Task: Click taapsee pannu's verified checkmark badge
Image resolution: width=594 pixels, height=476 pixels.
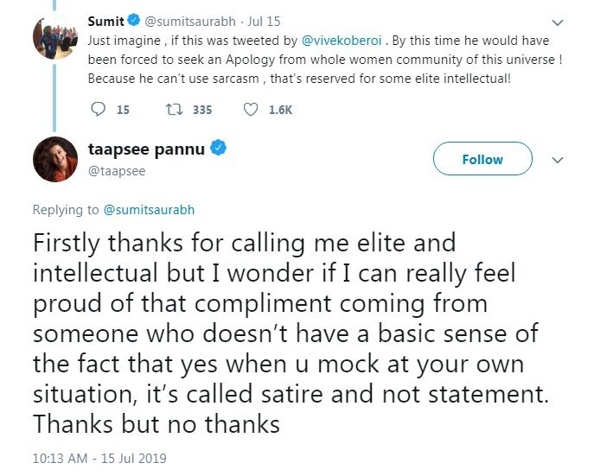Action: (220, 149)
